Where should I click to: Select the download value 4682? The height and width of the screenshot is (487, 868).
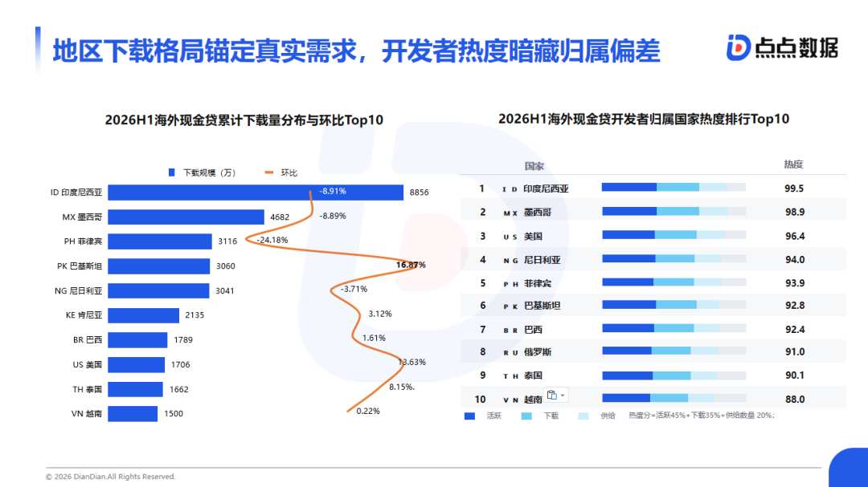(280, 217)
